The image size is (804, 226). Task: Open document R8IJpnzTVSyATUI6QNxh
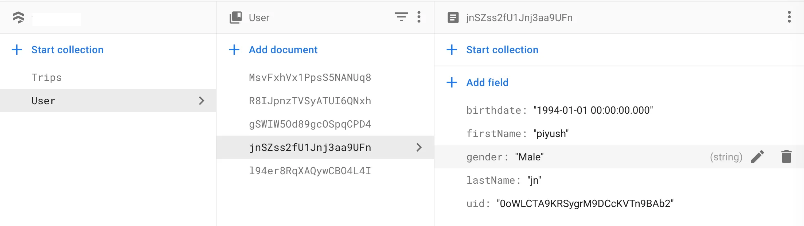(310, 101)
